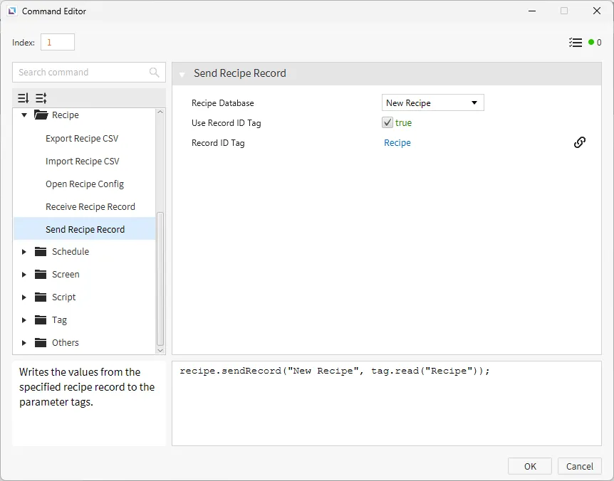Viewport: 614px width, 481px height.
Task: Expand the Tag folder arrow
Action: pos(24,320)
